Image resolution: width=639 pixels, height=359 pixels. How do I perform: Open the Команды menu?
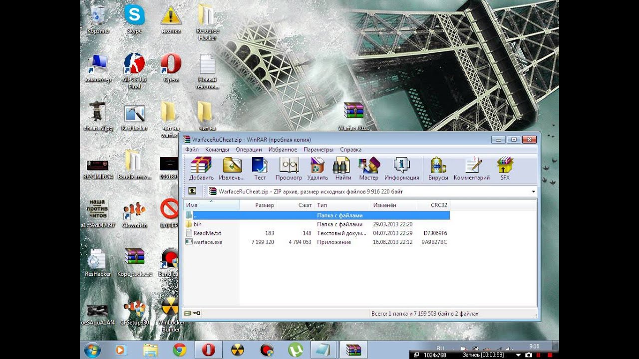coord(217,150)
